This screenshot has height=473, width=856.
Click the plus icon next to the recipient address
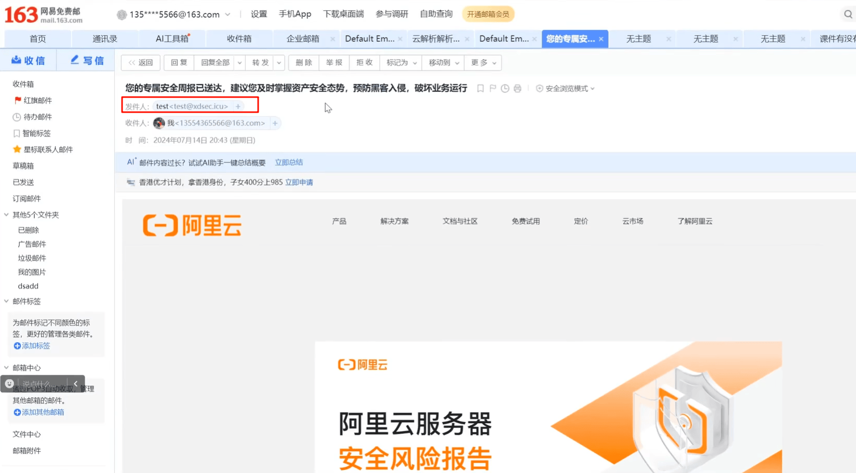275,123
